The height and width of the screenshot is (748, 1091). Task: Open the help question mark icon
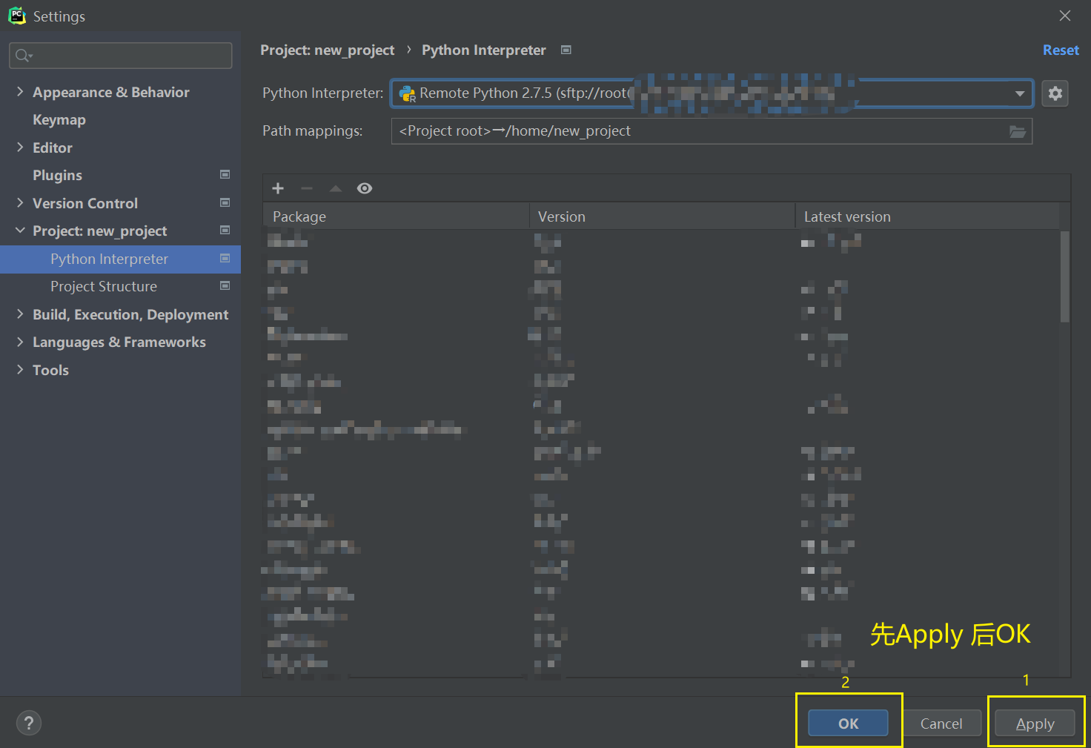pos(29,723)
